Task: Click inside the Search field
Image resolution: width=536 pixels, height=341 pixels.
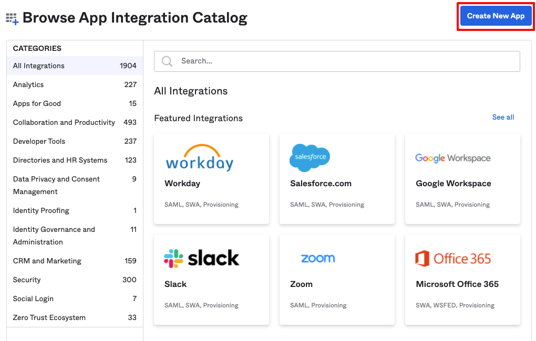Action: (315, 61)
